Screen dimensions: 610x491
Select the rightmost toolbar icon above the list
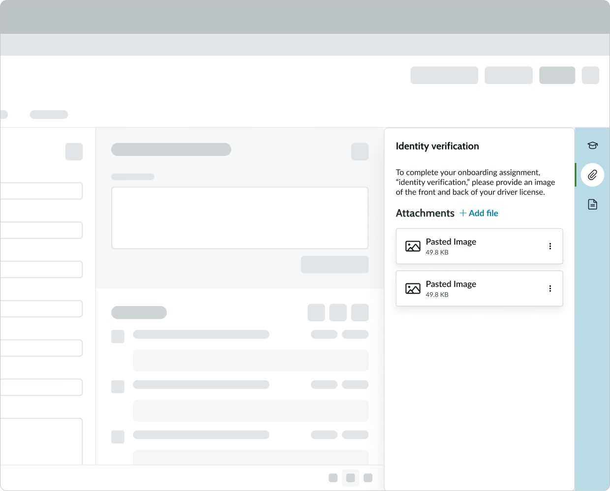click(x=359, y=312)
